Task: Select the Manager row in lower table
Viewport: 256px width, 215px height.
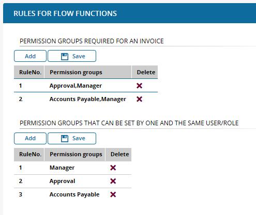Action: point(72,168)
